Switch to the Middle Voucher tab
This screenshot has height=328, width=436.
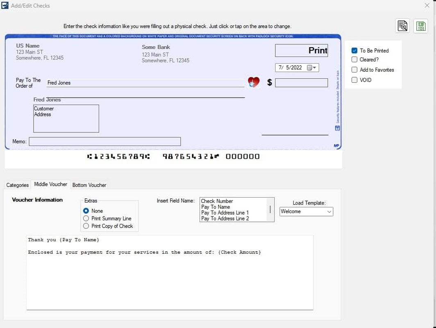[51, 184]
